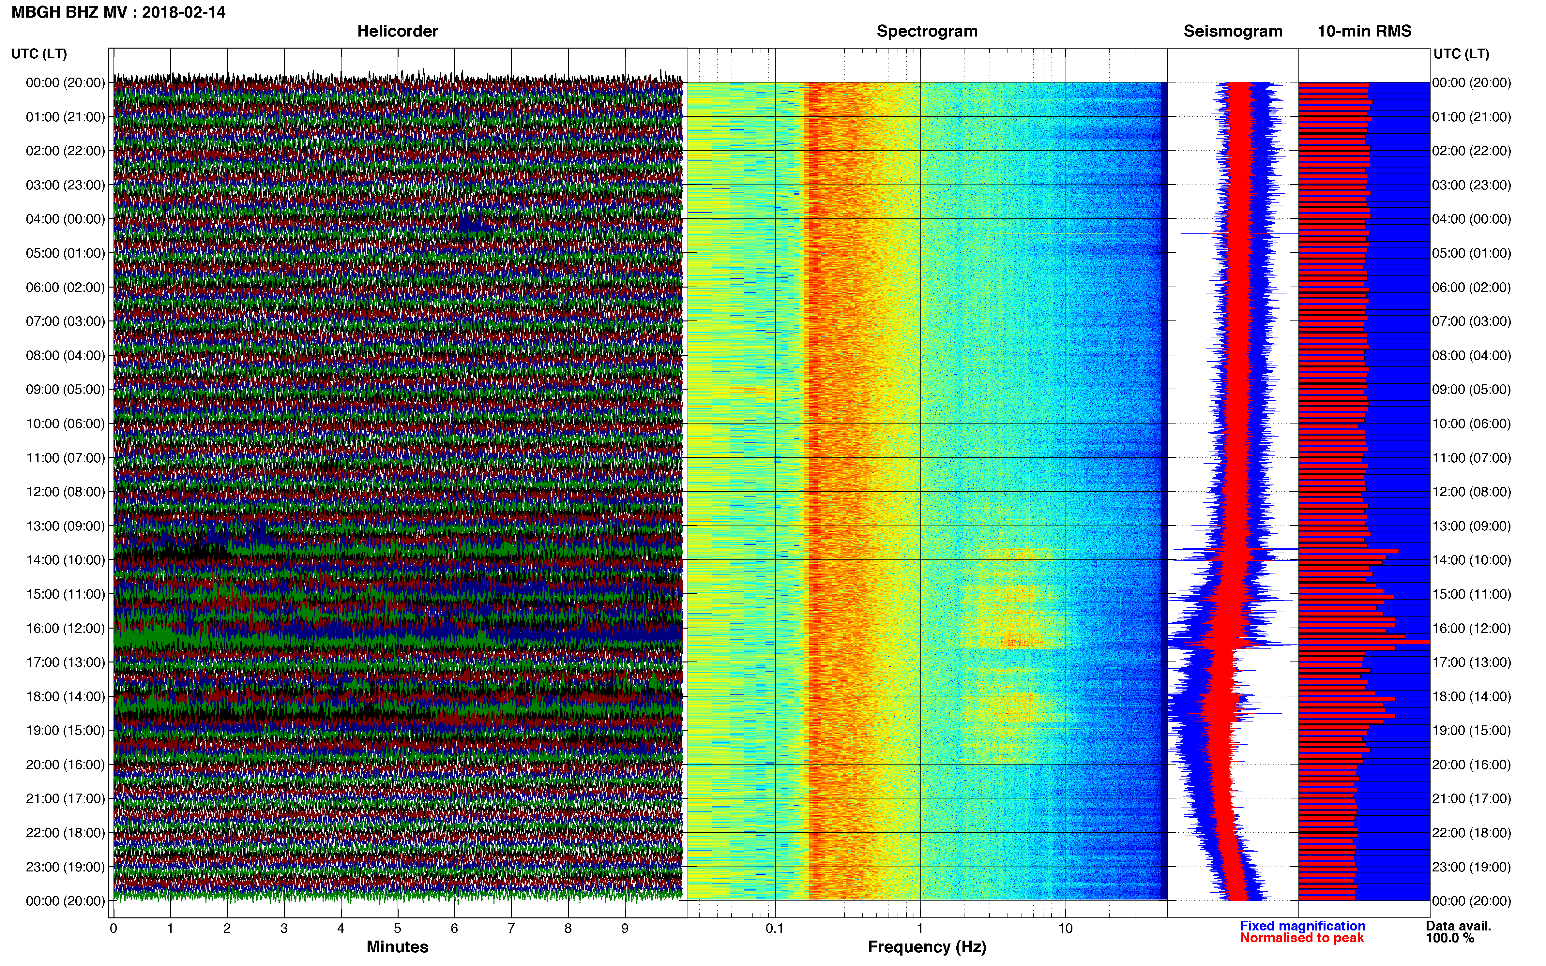Click the RMS-side 19:00 (15:00) time label
This screenshot has width=1546, height=966.
[x=1472, y=730]
